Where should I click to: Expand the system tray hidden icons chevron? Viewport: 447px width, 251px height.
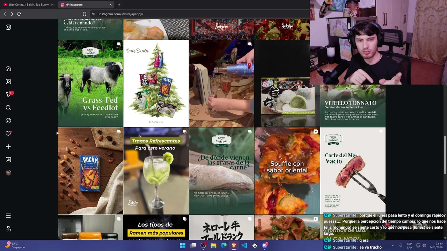[393, 245]
